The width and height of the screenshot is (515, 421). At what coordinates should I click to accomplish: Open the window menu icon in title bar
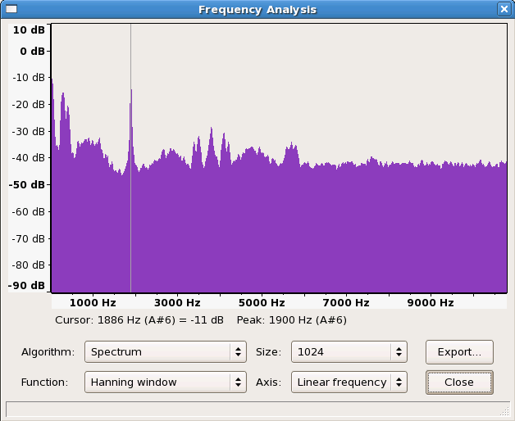tap(11, 9)
